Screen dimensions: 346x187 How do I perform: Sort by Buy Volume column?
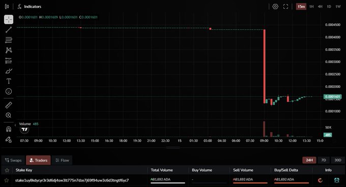pos(202,170)
